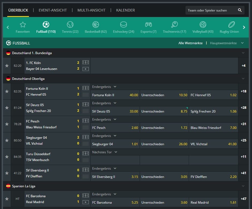Show previous sports with left arrow
The width and height of the screenshot is (252, 209).
coord(8,27)
